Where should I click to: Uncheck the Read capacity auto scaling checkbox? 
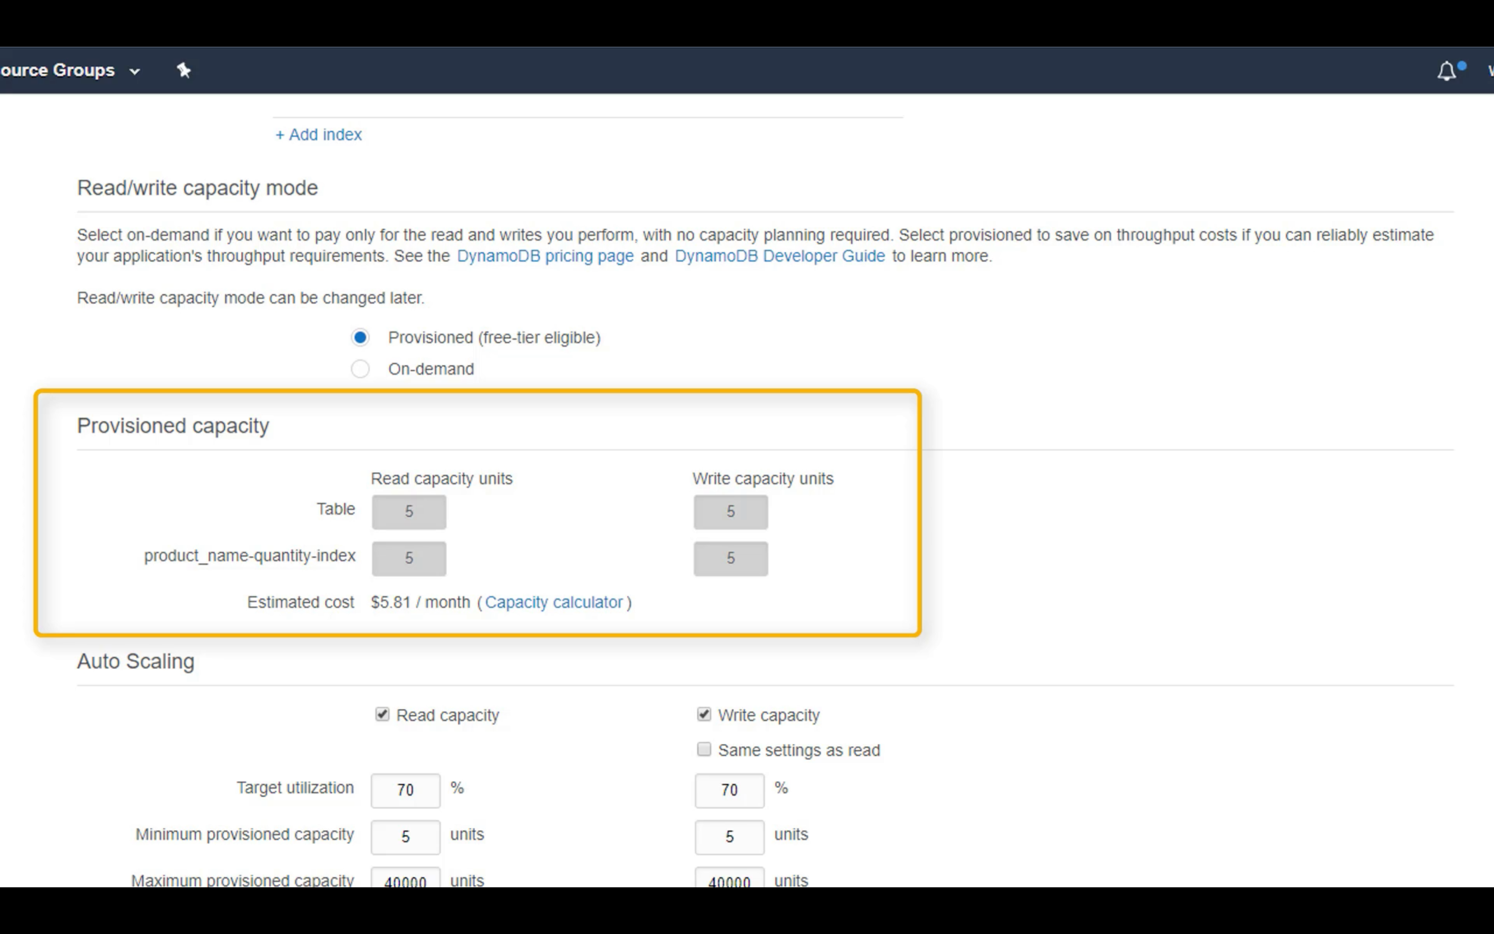tap(382, 715)
